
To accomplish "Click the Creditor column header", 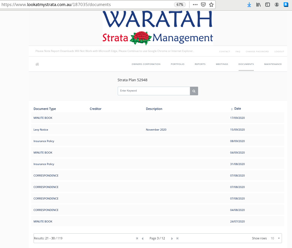I will tap(96, 109).
